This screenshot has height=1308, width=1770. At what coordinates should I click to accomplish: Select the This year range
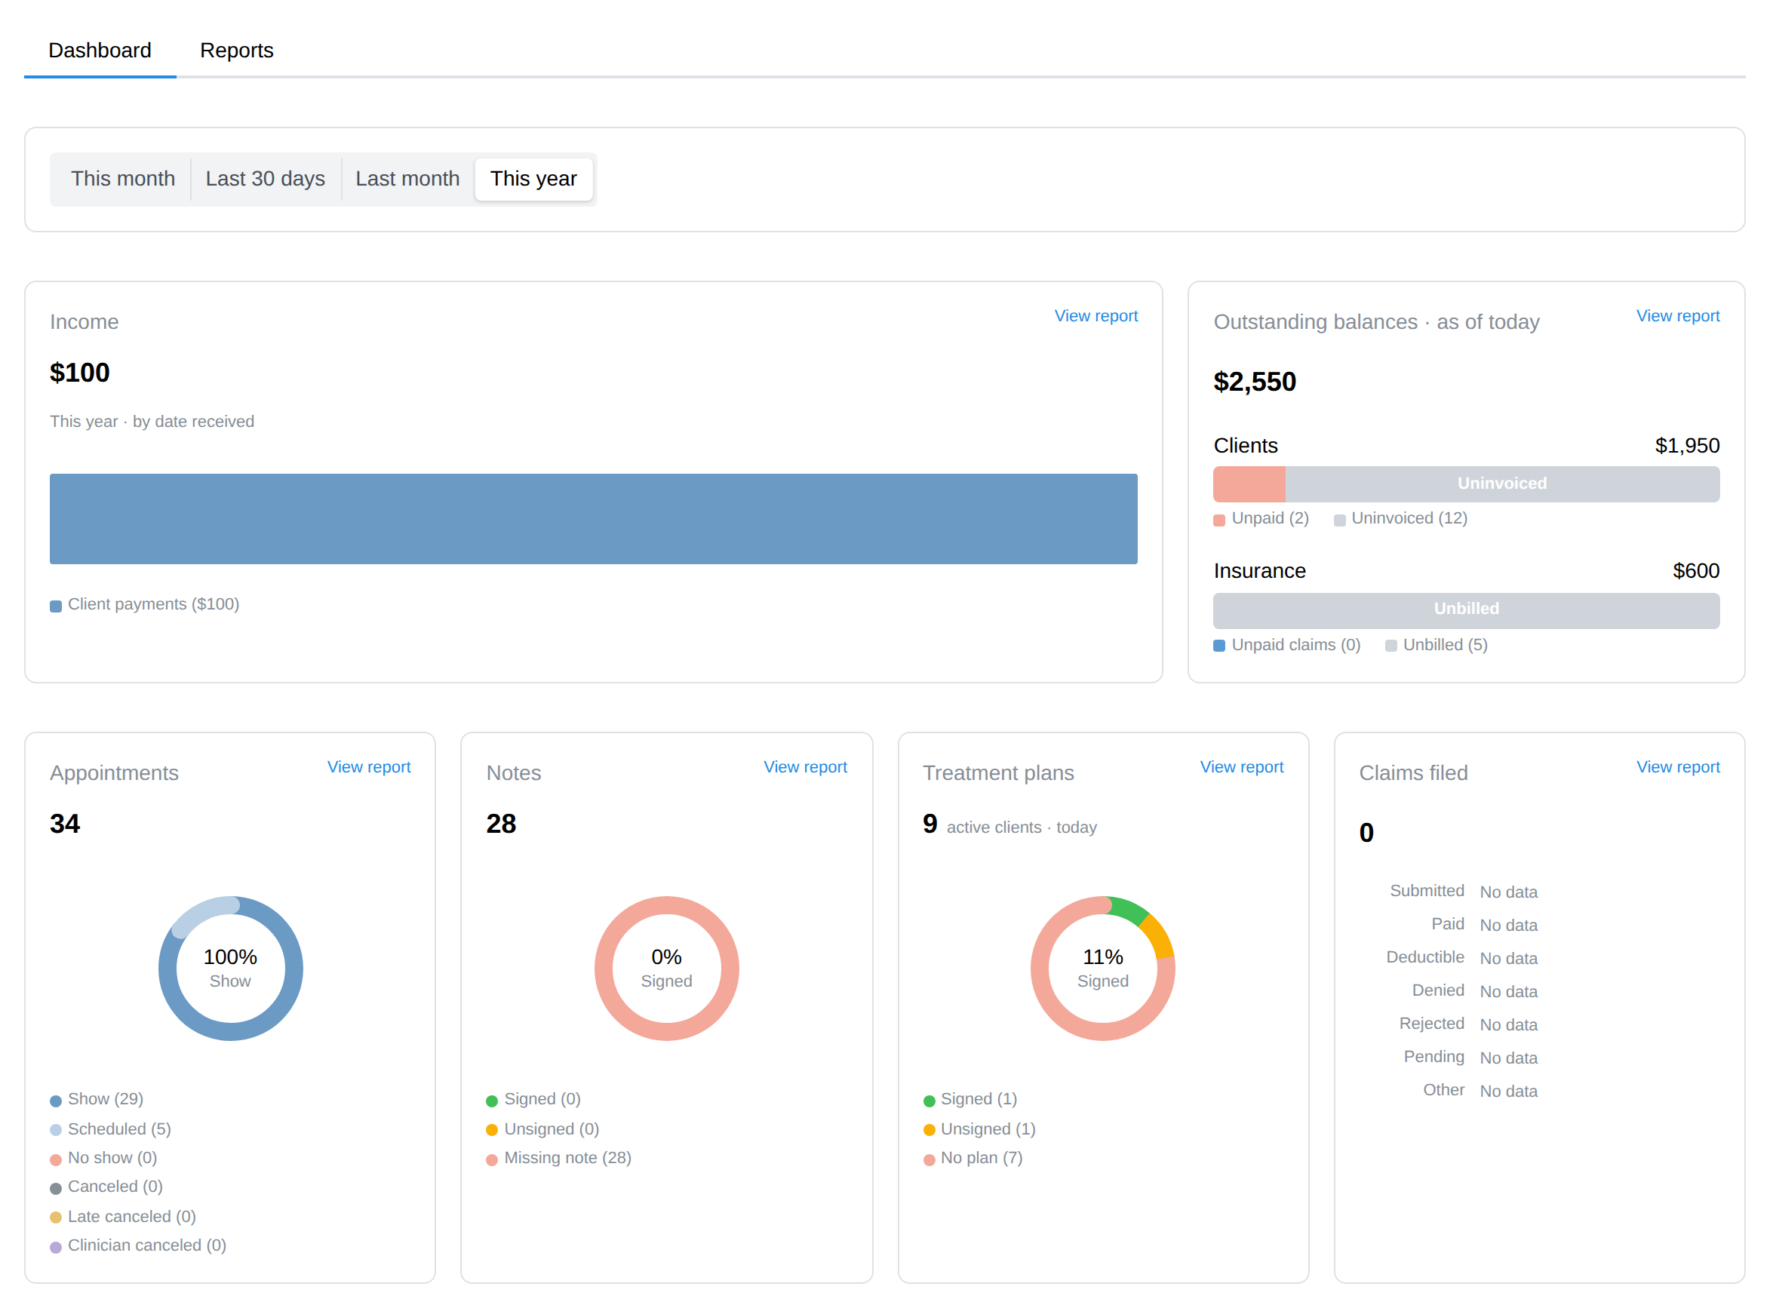click(533, 179)
